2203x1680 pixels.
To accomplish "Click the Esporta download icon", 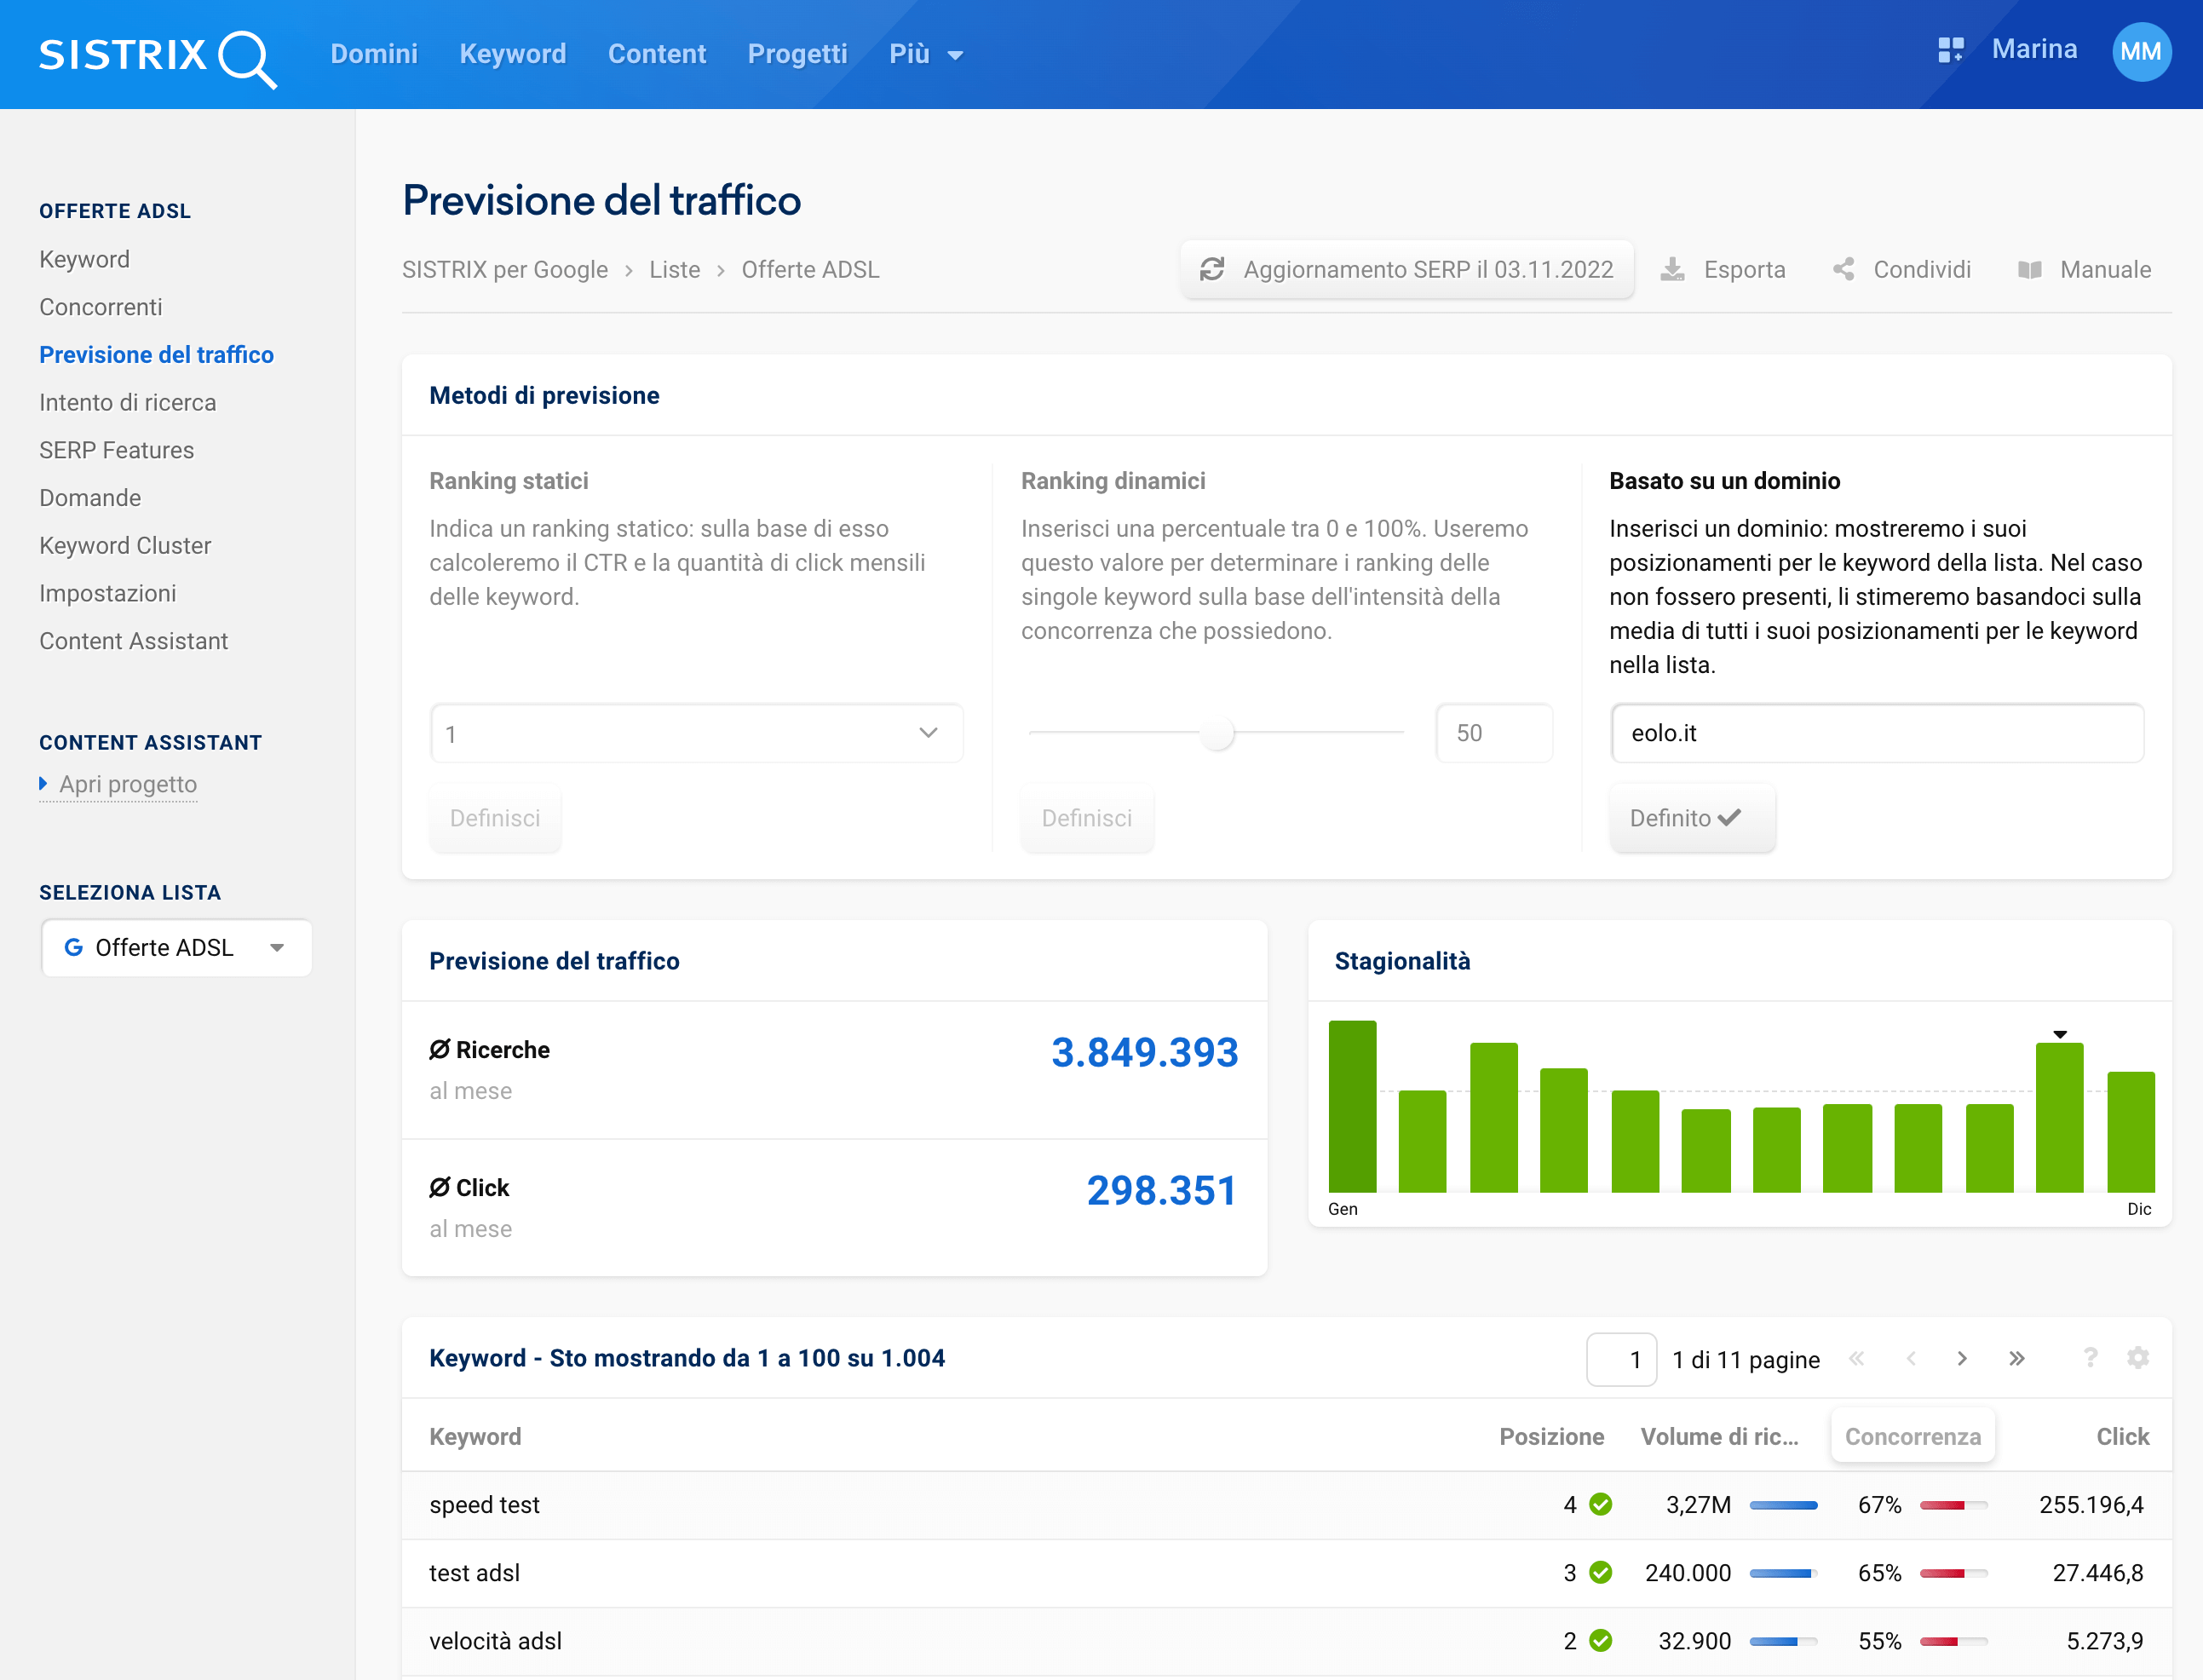I will tap(1672, 269).
